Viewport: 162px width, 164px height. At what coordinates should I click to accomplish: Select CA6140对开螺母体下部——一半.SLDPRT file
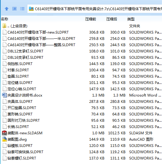[x=41, y=39]
